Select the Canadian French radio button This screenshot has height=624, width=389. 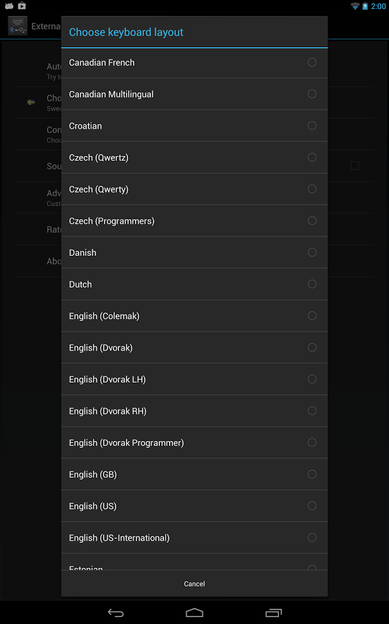[x=312, y=62]
